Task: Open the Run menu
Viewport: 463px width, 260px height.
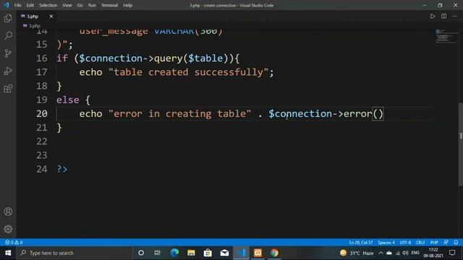Action: click(92, 5)
